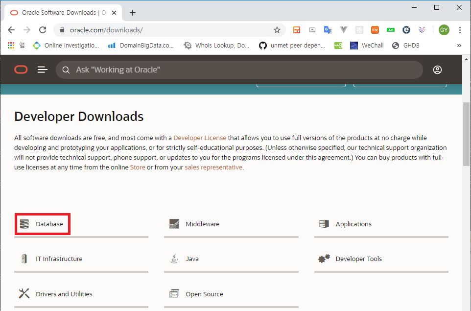This screenshot has width=471, height=311.
Task: Click the browser forward arrow
Action: 27,30
